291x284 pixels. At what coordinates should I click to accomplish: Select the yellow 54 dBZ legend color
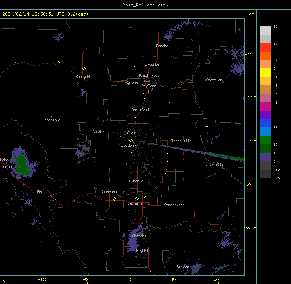point(265,73)
